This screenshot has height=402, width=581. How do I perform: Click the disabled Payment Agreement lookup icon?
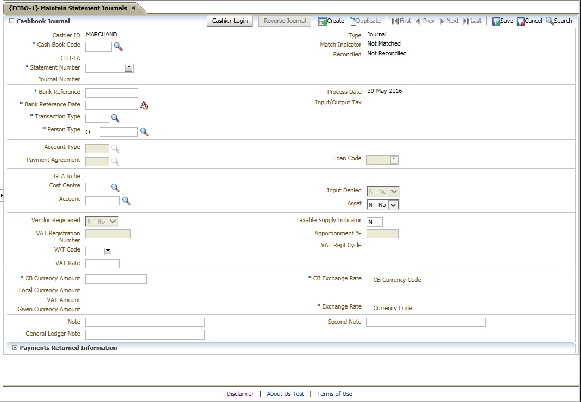[115, 162]
